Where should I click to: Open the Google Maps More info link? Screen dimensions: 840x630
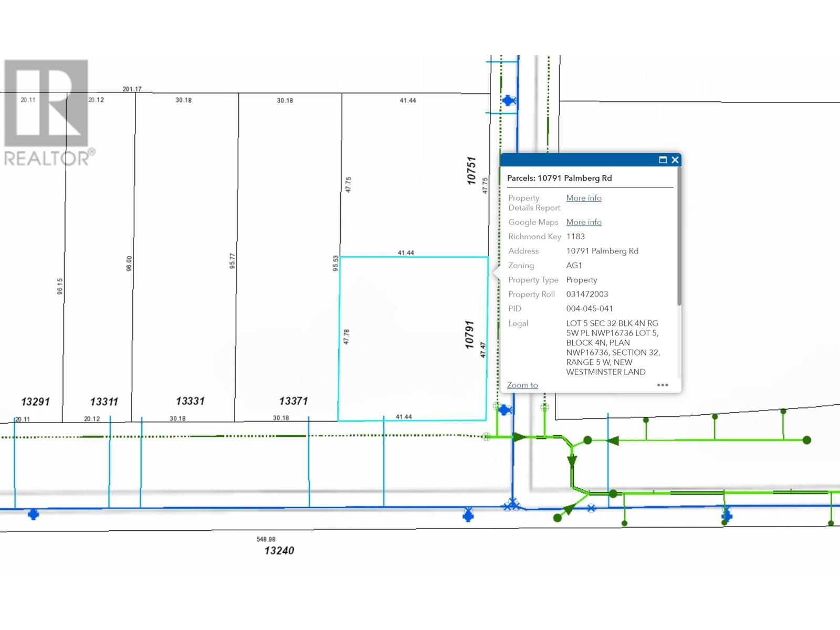tap(583, 222)
